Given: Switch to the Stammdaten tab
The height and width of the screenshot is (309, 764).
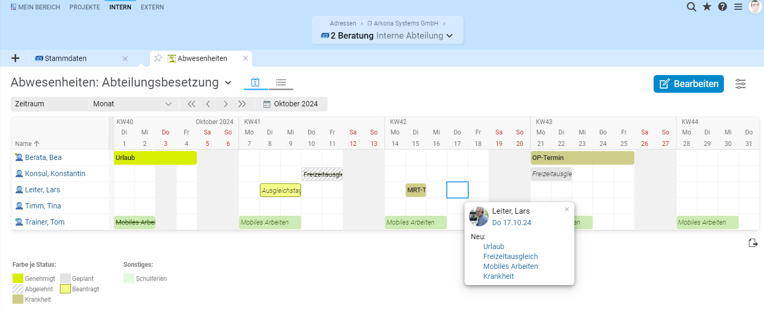Looking at the screenshot, I should click(66, 58).
